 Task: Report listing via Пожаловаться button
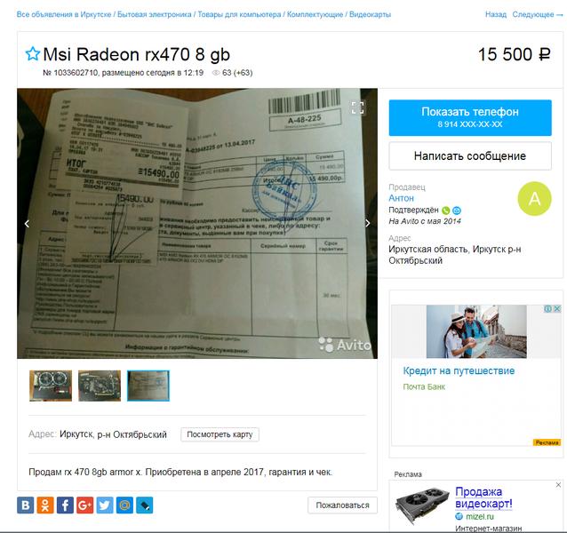pyautogui.click(x=342, y=505)
